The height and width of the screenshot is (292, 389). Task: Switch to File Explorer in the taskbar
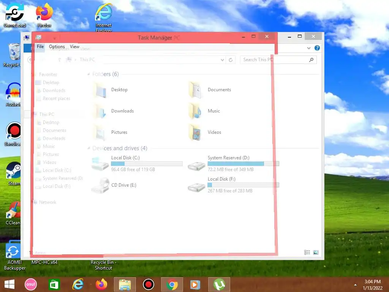(x=125, y=284)
